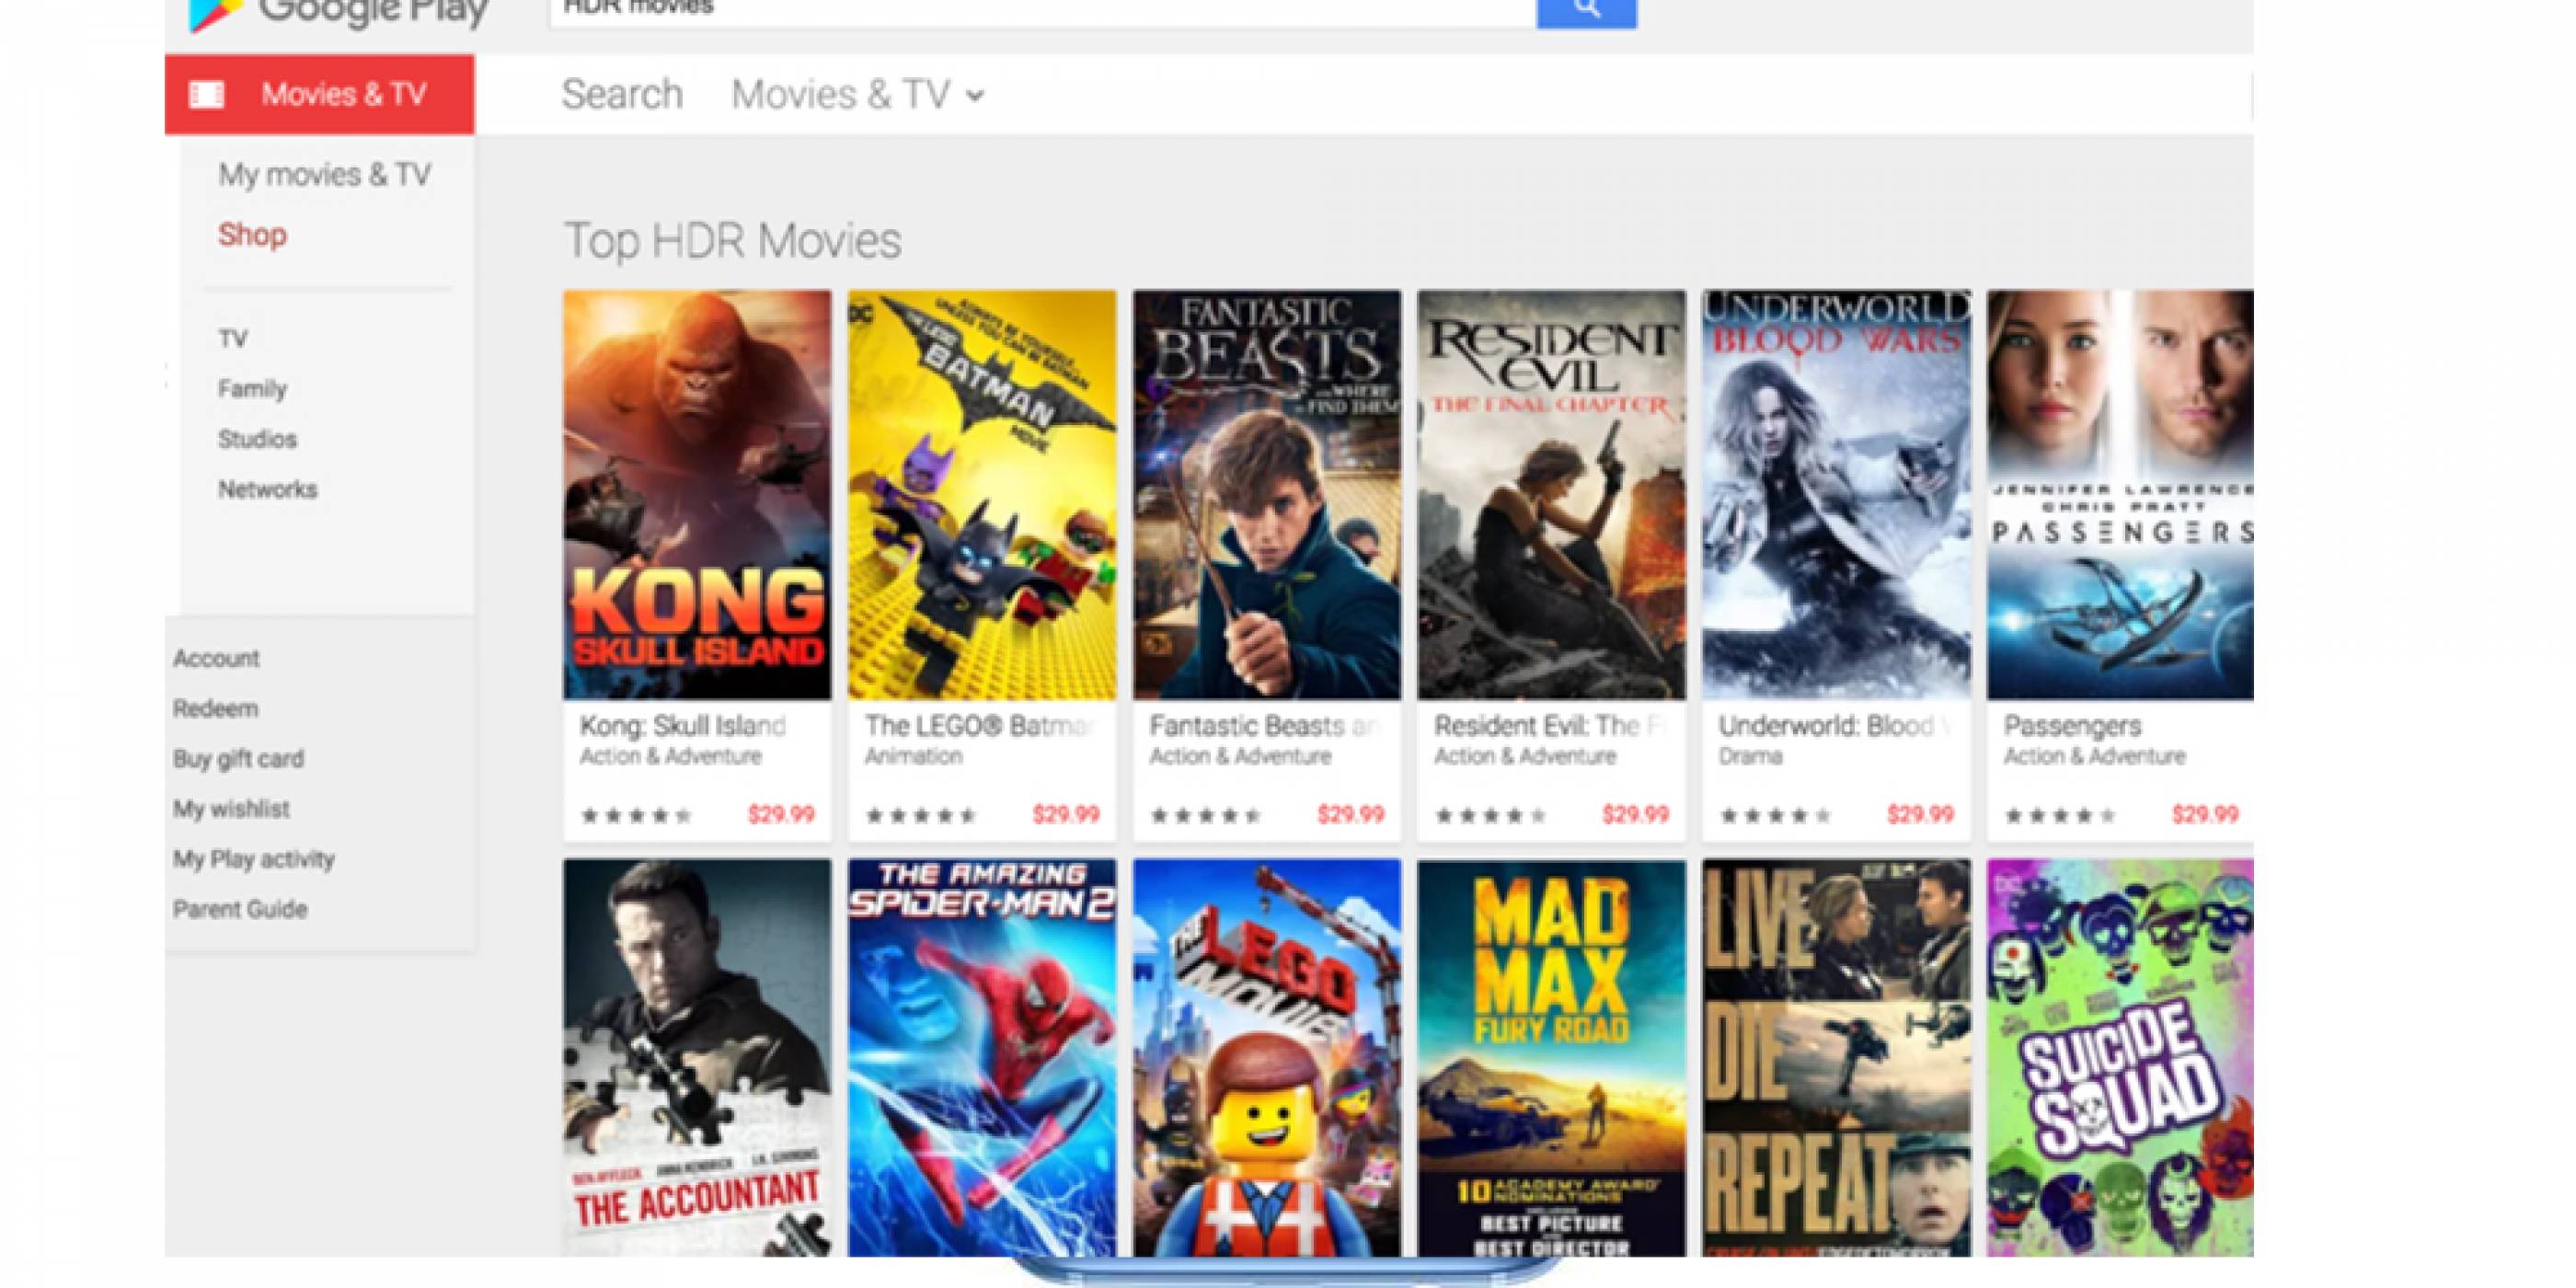The width and height of the screenshot is (2576, 1288).
Task: Click the $29.99 price on Passengers
Action: point(2205,815)
